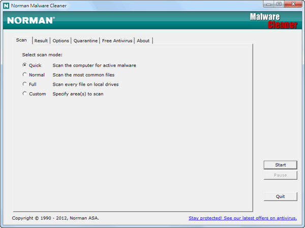
Task: Click the Norman ASA copyright text
Action: point(55,218)
